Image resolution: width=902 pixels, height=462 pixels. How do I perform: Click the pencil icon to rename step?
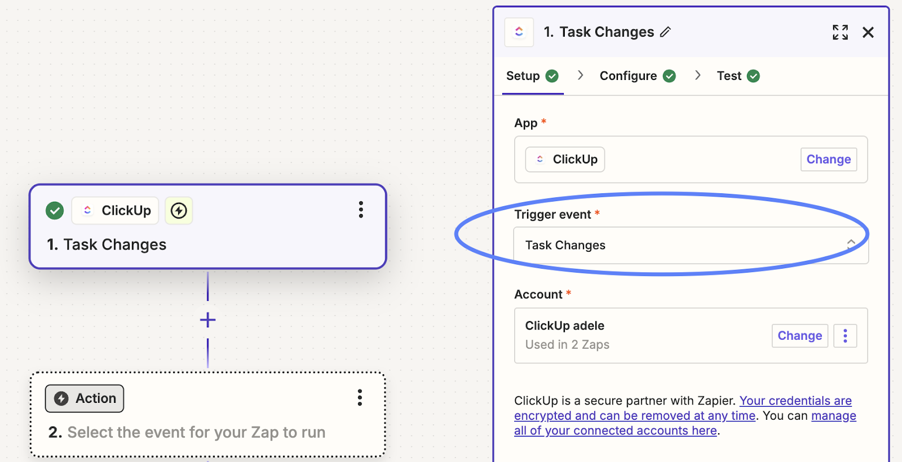coord(666,32)
